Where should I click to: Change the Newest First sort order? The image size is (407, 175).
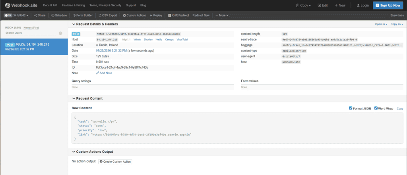point(31,27)
